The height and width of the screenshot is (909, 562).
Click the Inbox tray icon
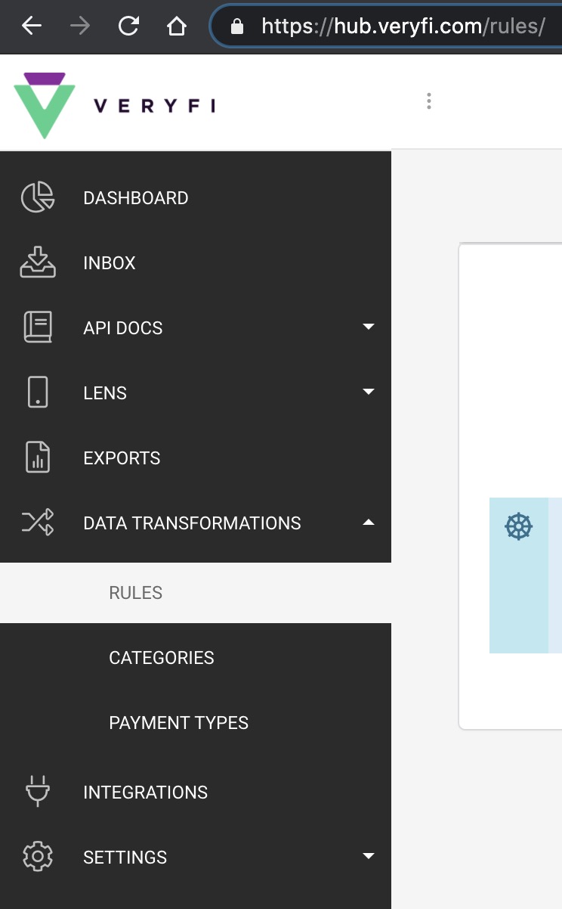pos(37,262)
